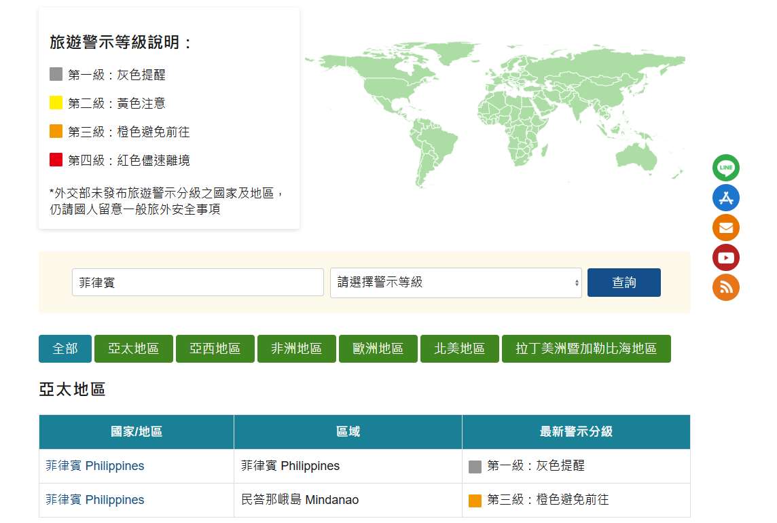Select the 拉丁美洲暨加勒比海地區 tab
This screenshot has width=777, height=523.
(586, 348)
